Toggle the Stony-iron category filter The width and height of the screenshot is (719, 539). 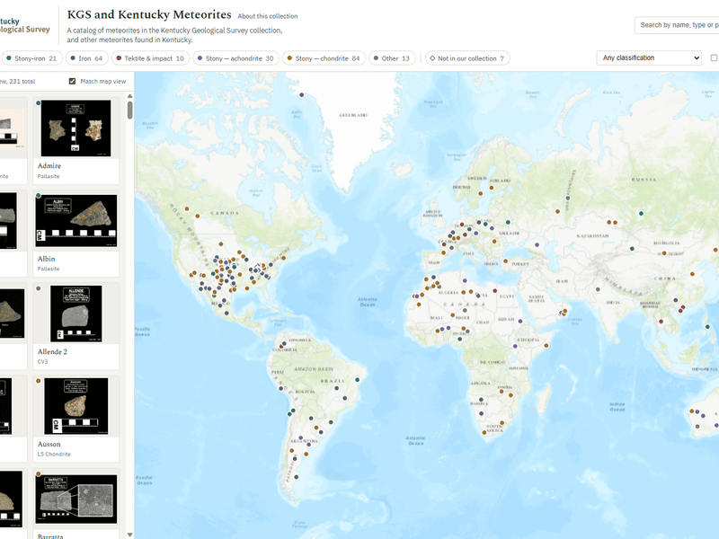(x=31, y=58)
